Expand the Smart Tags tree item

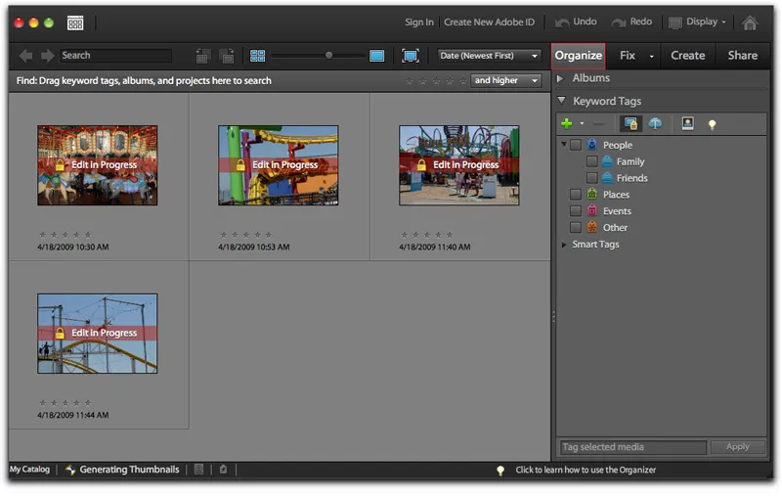(564, 245)
